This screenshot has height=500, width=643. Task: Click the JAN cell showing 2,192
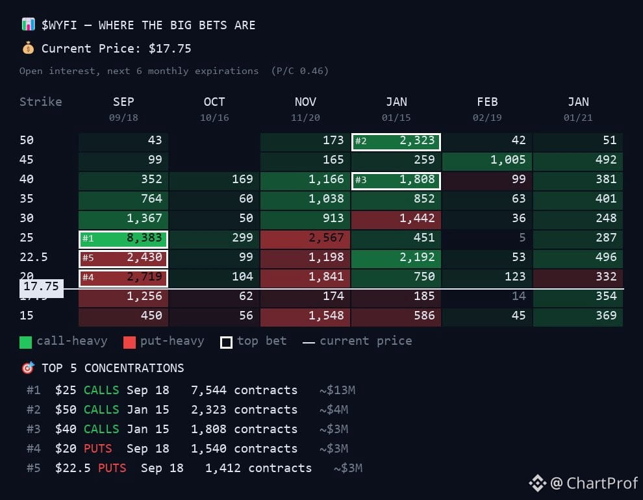point(396,258)
